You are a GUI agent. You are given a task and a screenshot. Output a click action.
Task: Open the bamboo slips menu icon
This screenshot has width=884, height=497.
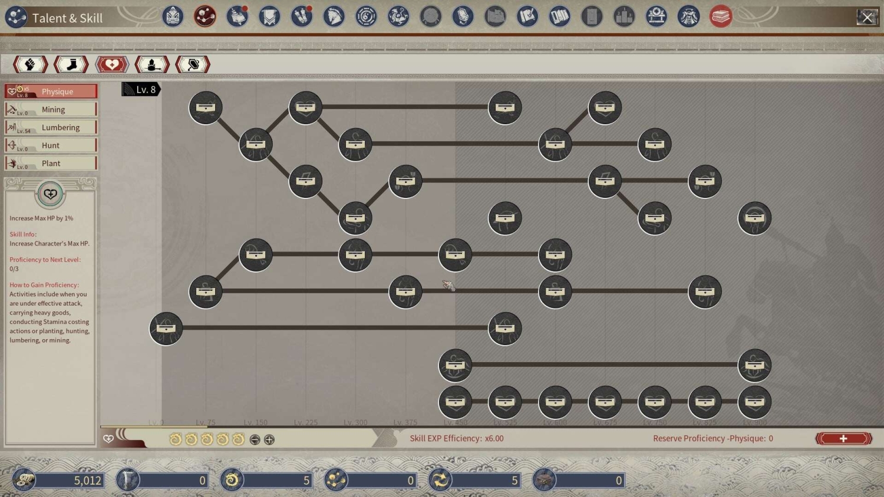tap(559, 16)
